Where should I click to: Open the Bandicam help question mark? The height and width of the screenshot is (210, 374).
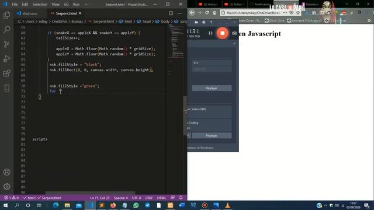211,22
